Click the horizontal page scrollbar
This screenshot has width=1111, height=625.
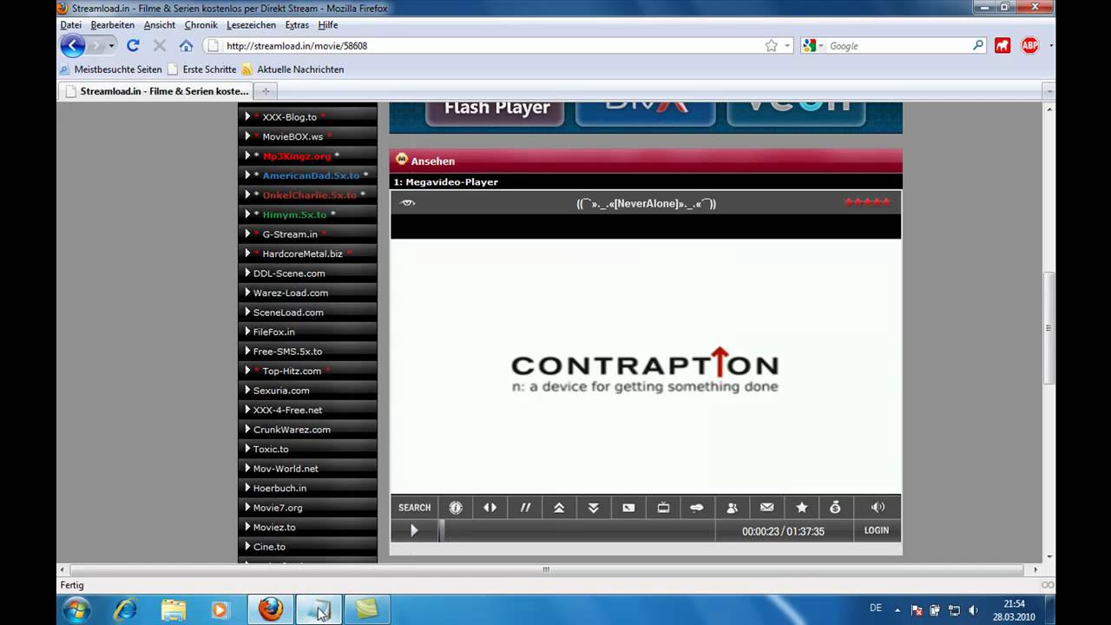click(x=546, y=569)
